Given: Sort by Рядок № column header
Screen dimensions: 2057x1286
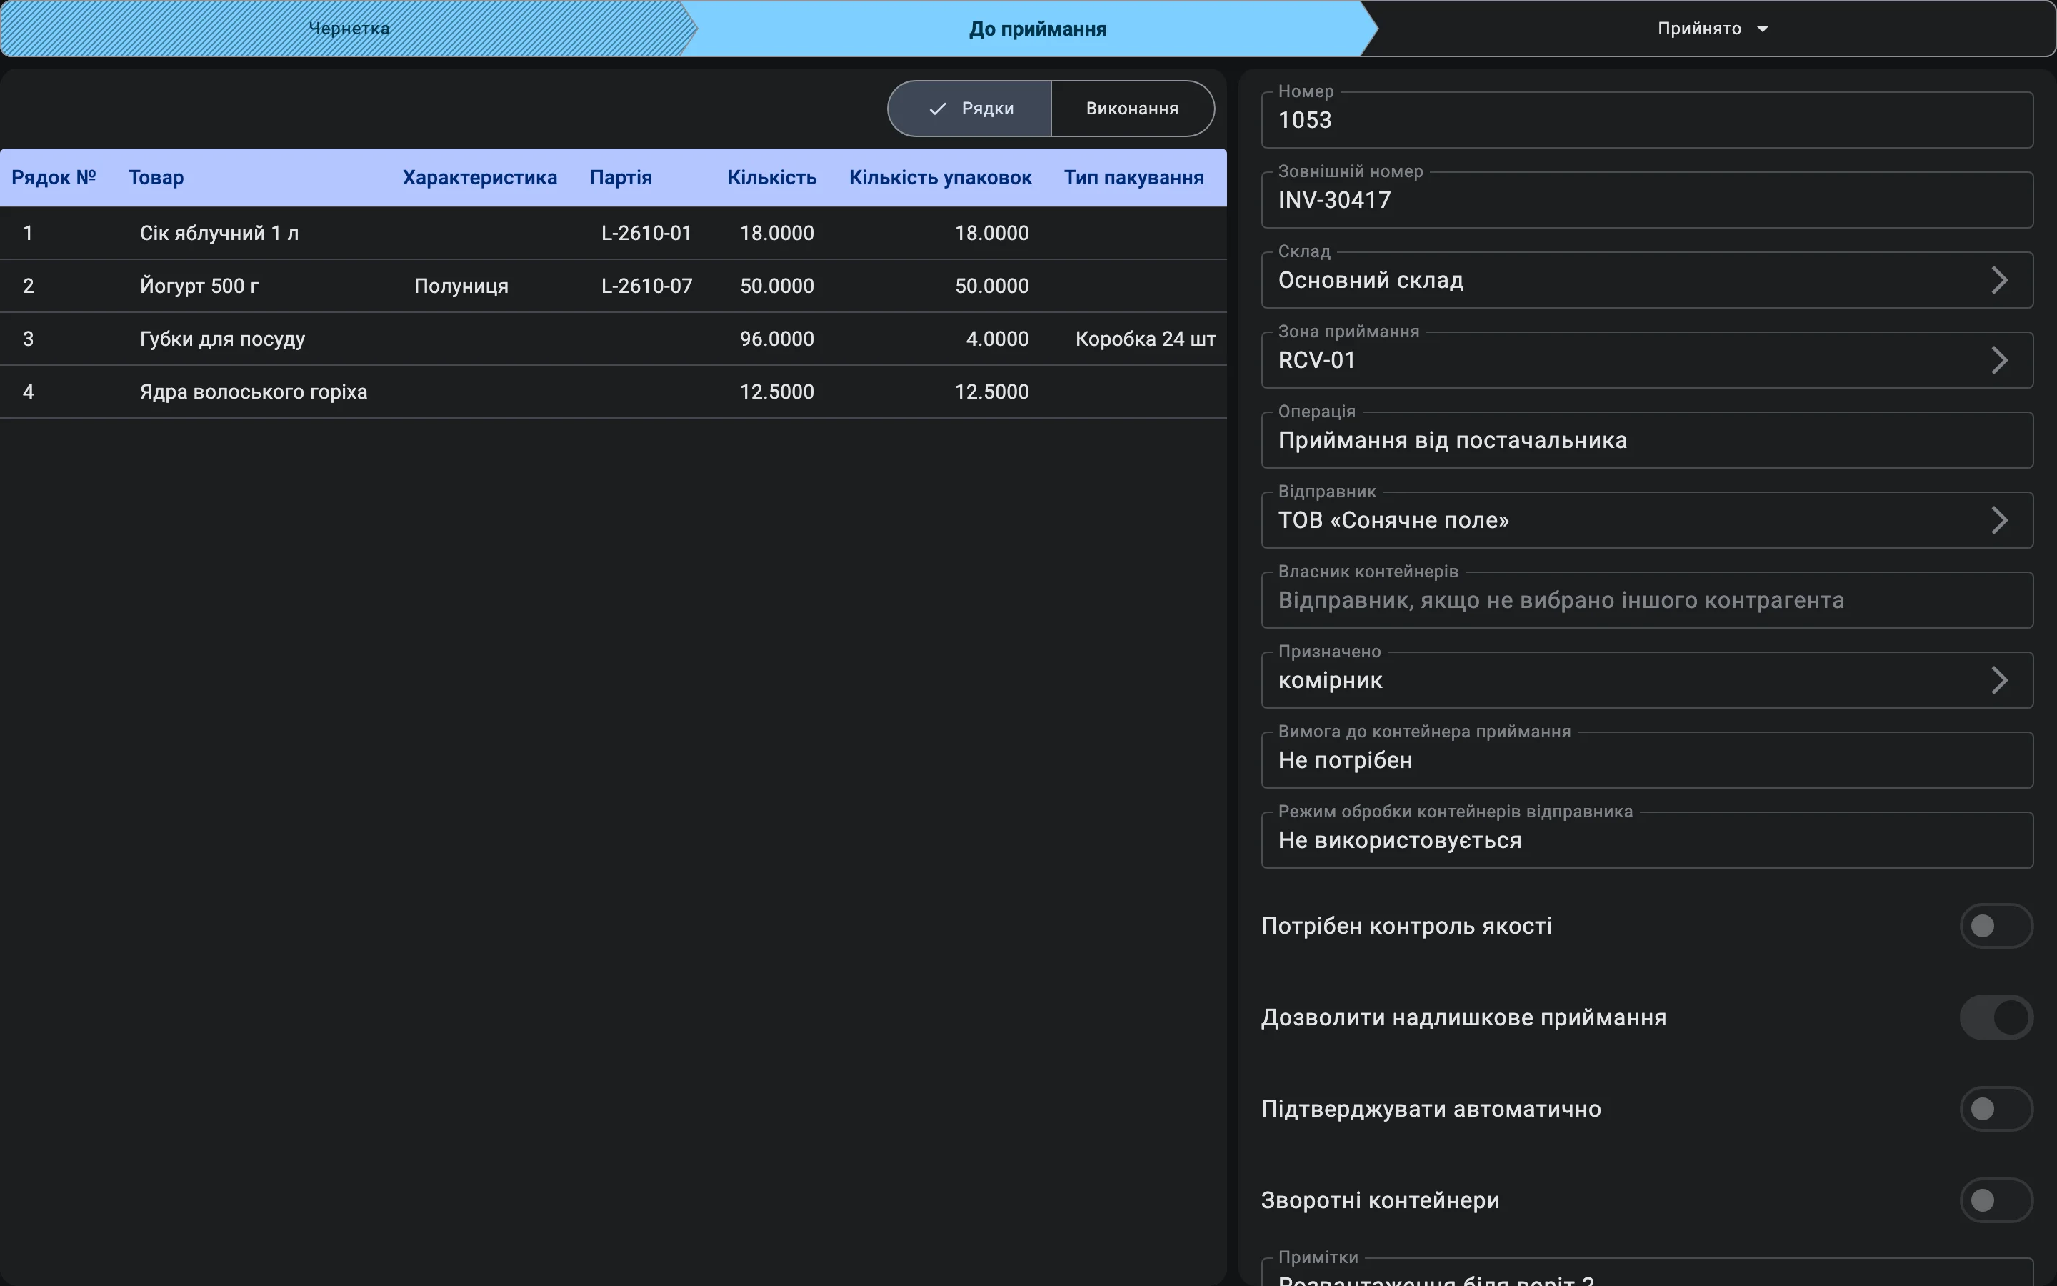Looking at the screenshot, I should [x=54, y=178].
